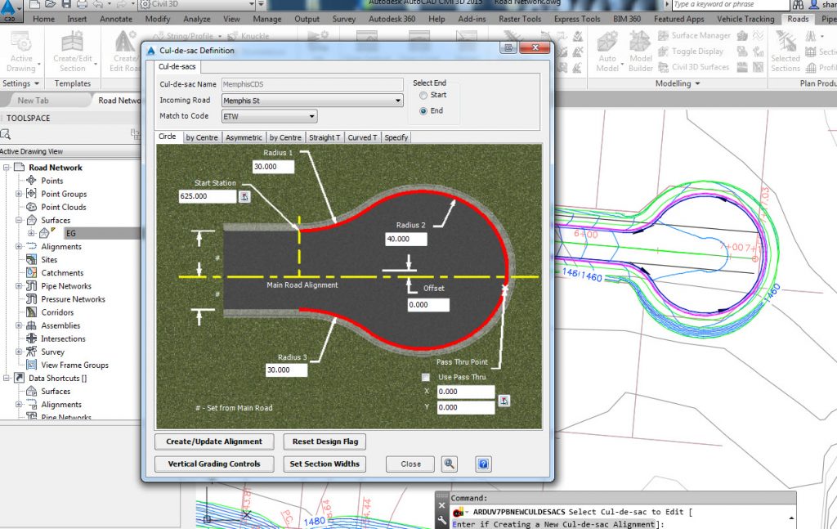Switch to the Specify tab
Viewport: 837px width, 529px height.
point(396,137)
